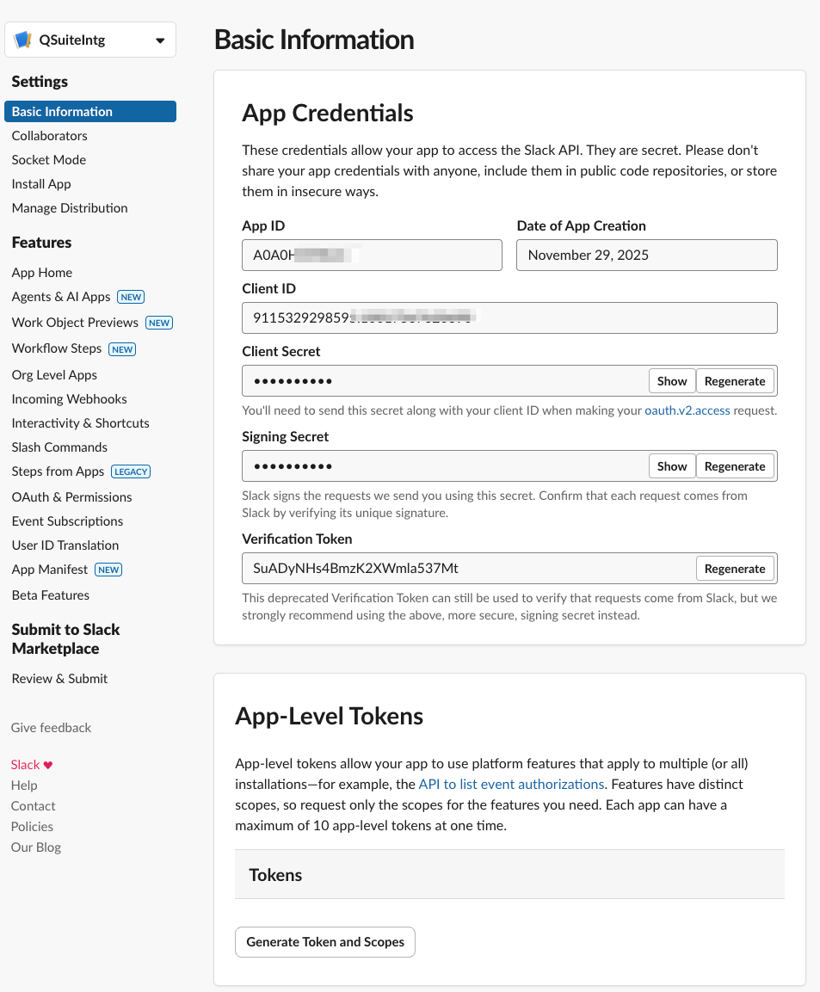
Task: Regenerate the Signing Secret
Action: (x=735, y=466)
